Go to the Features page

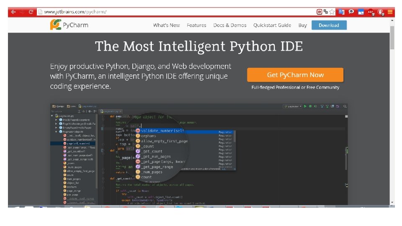coord(196,26)
